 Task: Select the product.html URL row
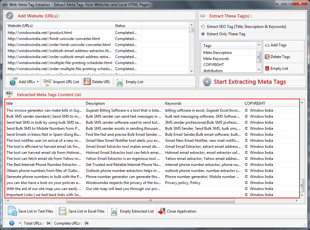[97, 33]
